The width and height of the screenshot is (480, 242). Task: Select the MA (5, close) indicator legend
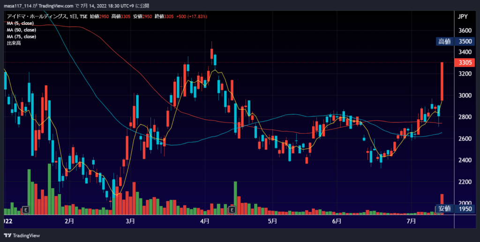click(20, 23)
